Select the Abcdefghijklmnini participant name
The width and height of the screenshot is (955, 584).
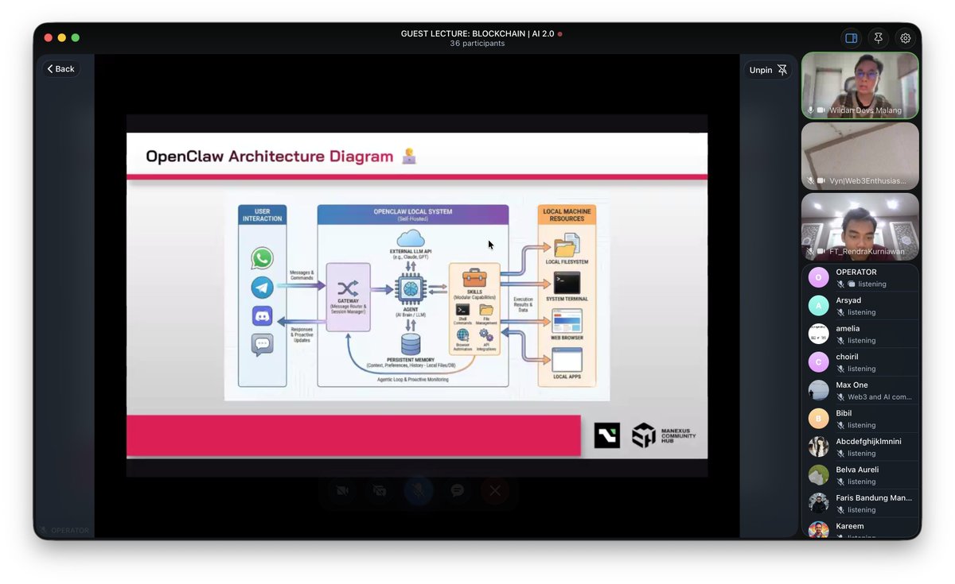(x=868, y=441)
